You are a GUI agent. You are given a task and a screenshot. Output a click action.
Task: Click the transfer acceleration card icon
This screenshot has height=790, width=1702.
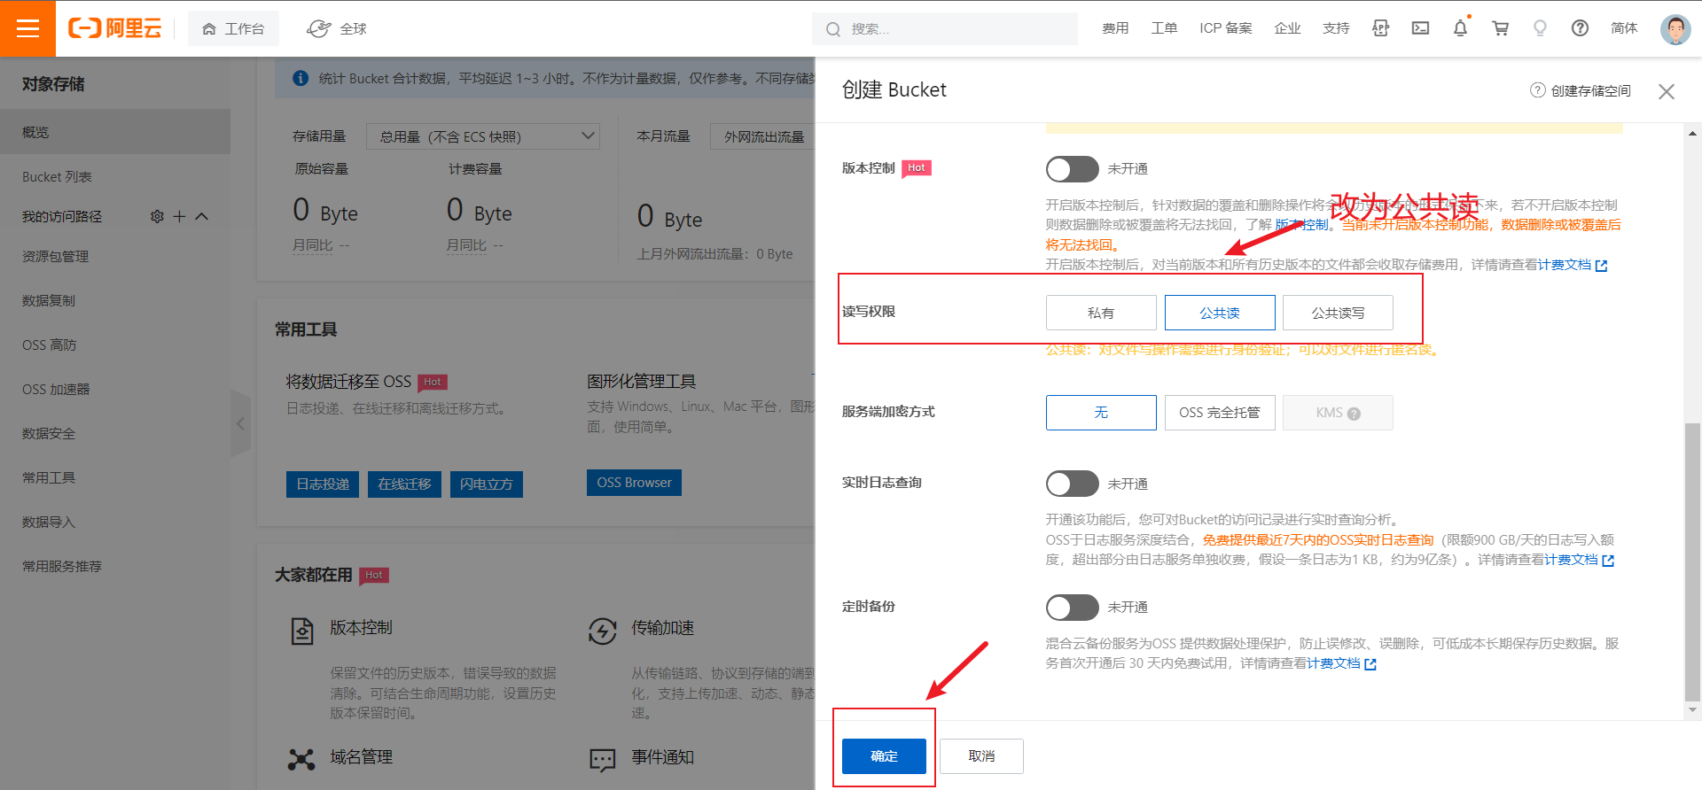[x=603, y=631]
